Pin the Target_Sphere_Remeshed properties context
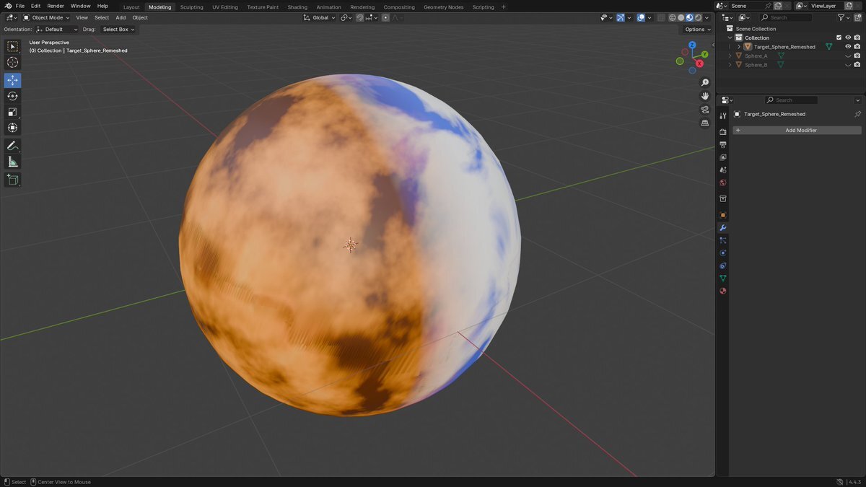This screenshot has height=487, width=866. (x=857, y=114)
